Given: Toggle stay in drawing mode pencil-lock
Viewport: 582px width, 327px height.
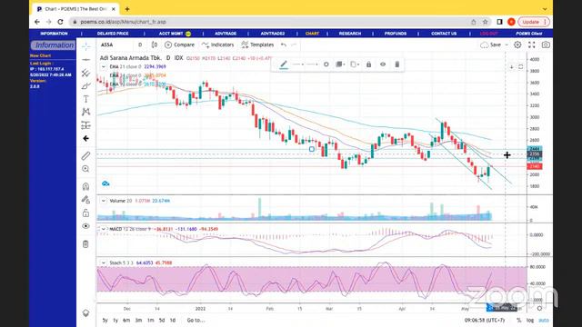Looking at the screenshot, I should (x=85, y=200).
